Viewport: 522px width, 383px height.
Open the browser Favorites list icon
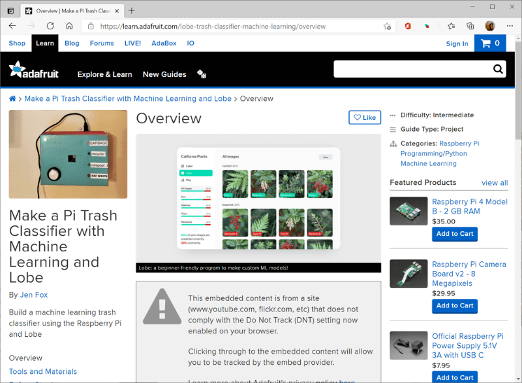tap(451, 26)
